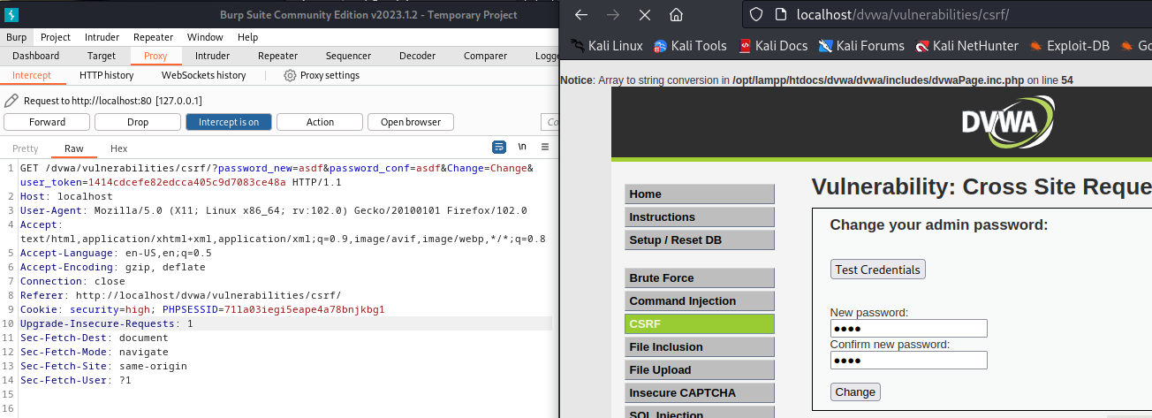1152x418 pixels.
Task: Toggle the \n non-printable characters icon
Action: (522, 147)
